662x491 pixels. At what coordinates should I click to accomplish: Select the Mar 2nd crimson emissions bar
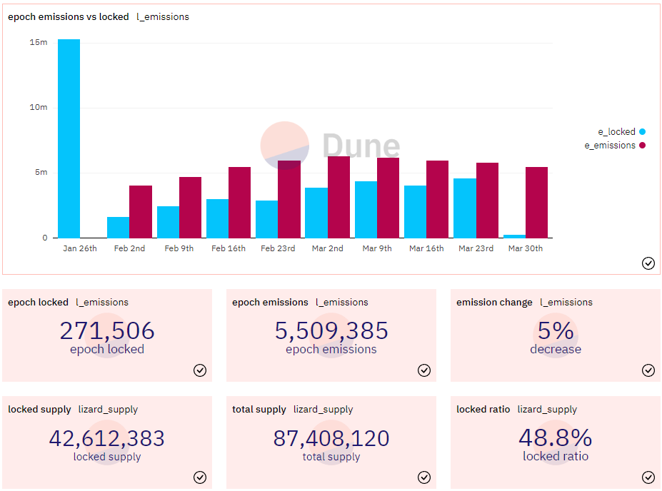[338, 198]
